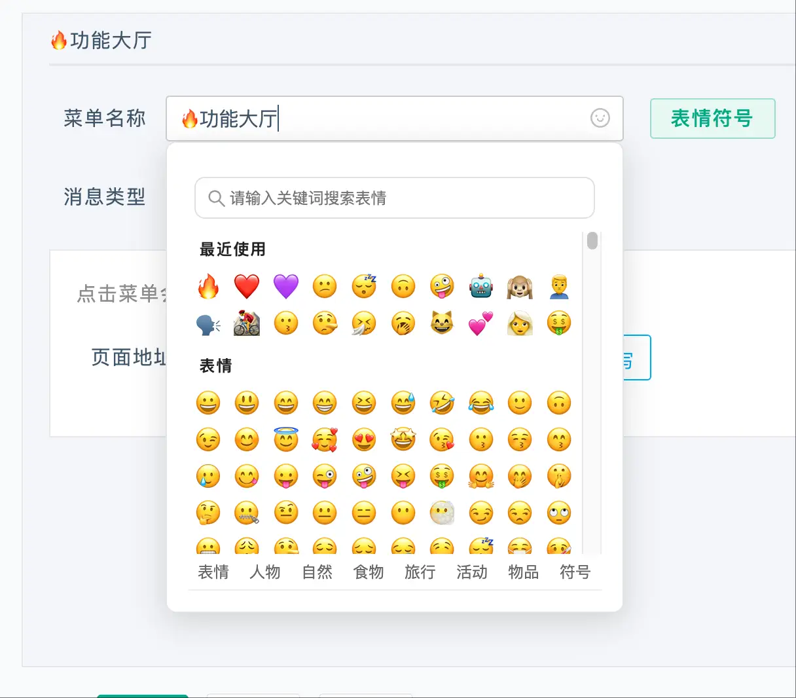
Task: Show the 旅行 emoji category
Action: point(420,572)
